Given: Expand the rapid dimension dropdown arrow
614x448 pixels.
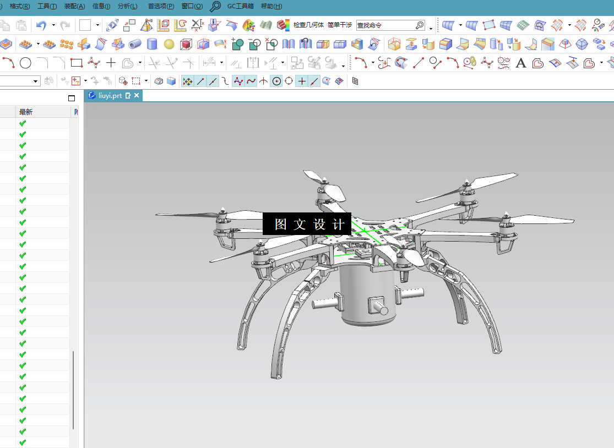Looking at the screenshot, I should (x=221, y=63).
